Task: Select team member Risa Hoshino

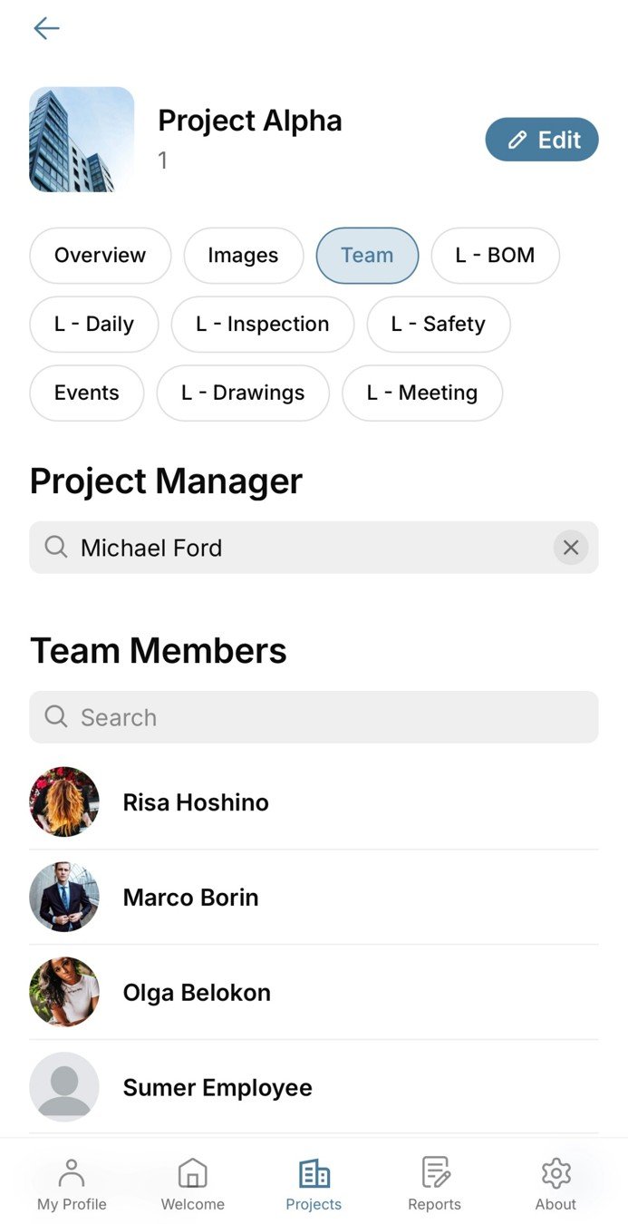Action: [196, 802]
